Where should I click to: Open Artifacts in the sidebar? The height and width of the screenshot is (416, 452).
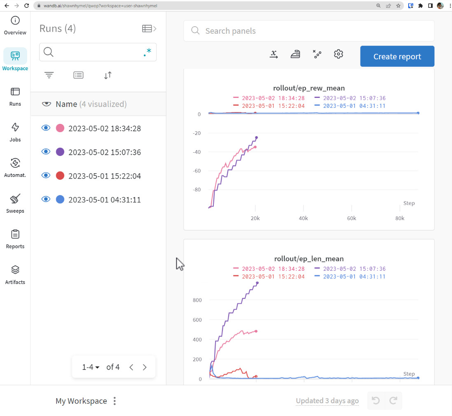pos(15,275)
